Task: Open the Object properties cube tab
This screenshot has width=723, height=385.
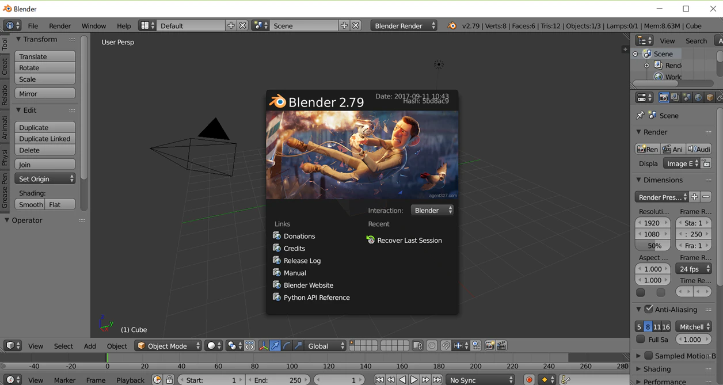Action: [x=710, y=98]
